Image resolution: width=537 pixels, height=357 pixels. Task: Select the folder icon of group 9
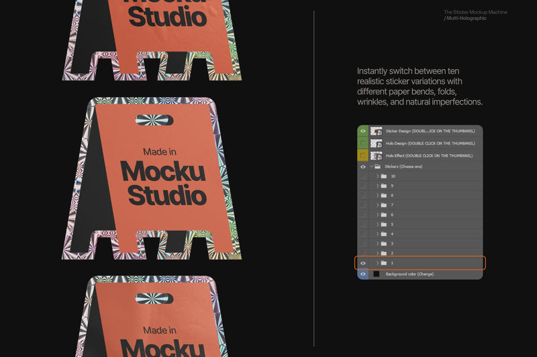coord(384,186)
